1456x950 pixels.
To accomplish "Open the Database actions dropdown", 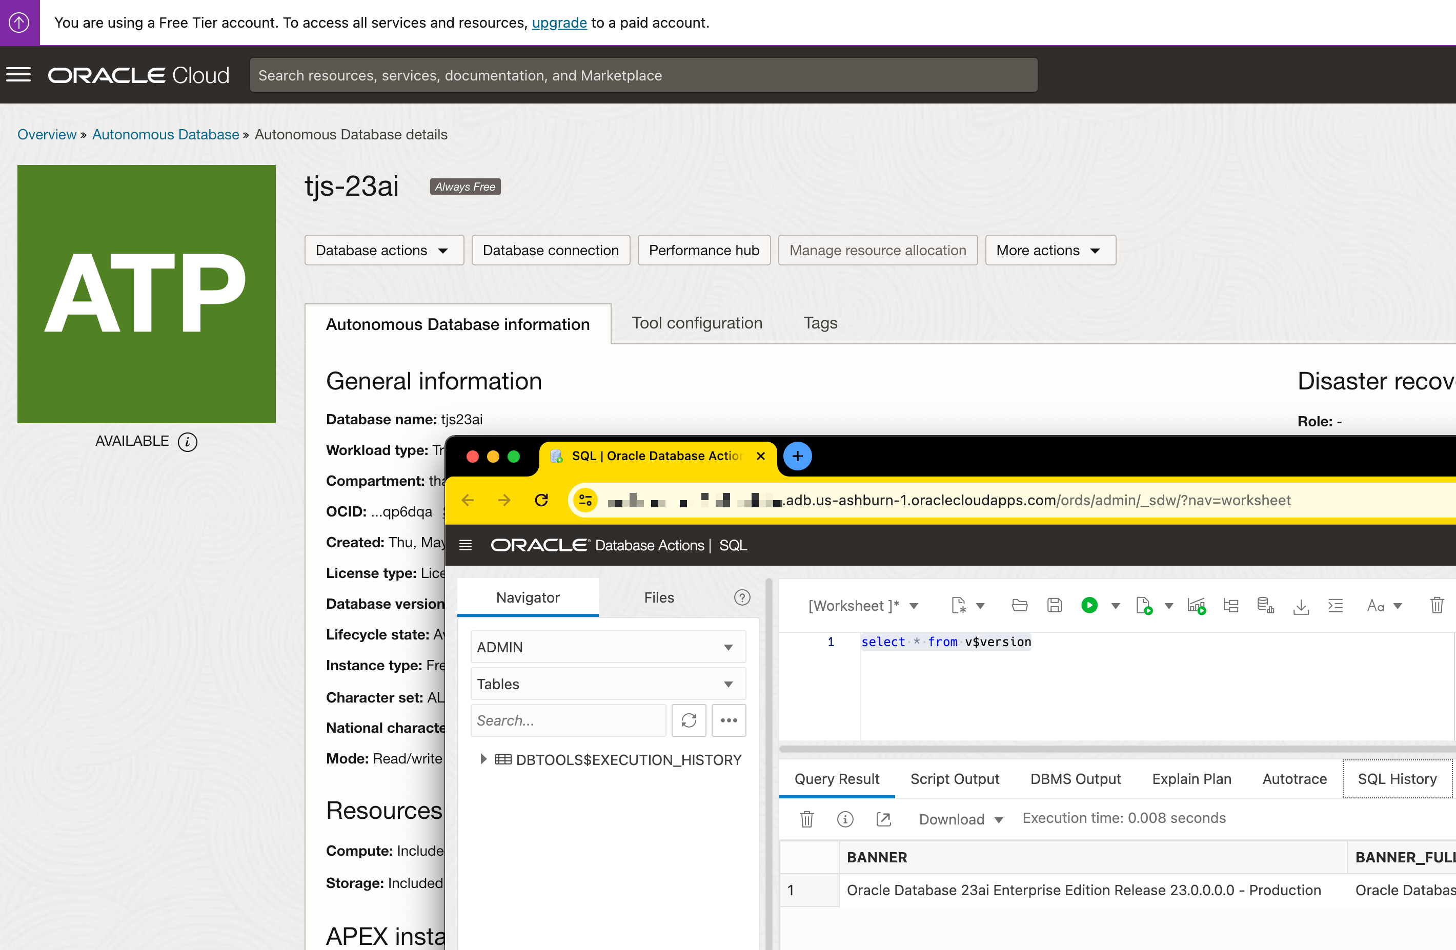I will (x=383, y=250).
